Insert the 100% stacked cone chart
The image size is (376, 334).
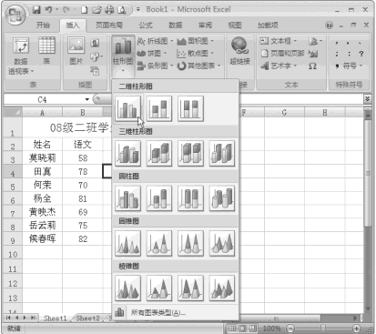click(x=190, y=243)
